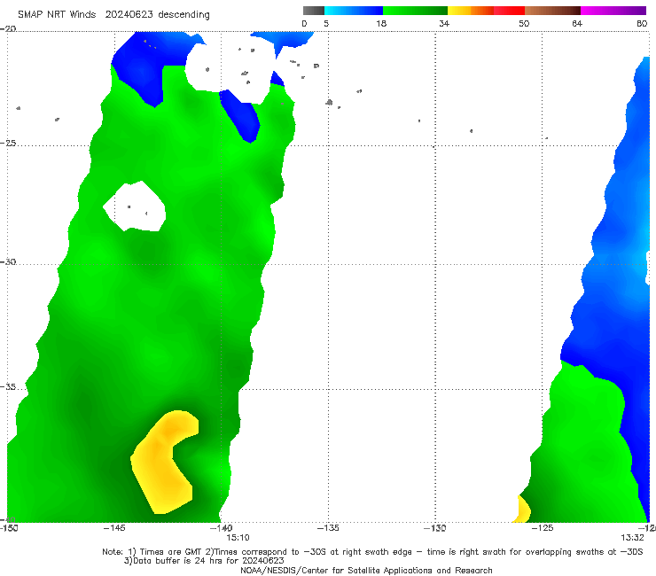Viewport: 656px width, 576px height.
Task: Click the colorbar label '64'
Action: pyautogui.click(x=577, y=23)
